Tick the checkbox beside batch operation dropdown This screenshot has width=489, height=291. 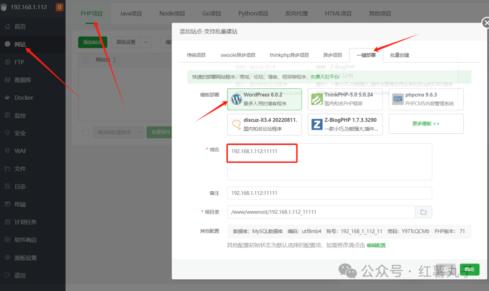(x=86, y=132)
